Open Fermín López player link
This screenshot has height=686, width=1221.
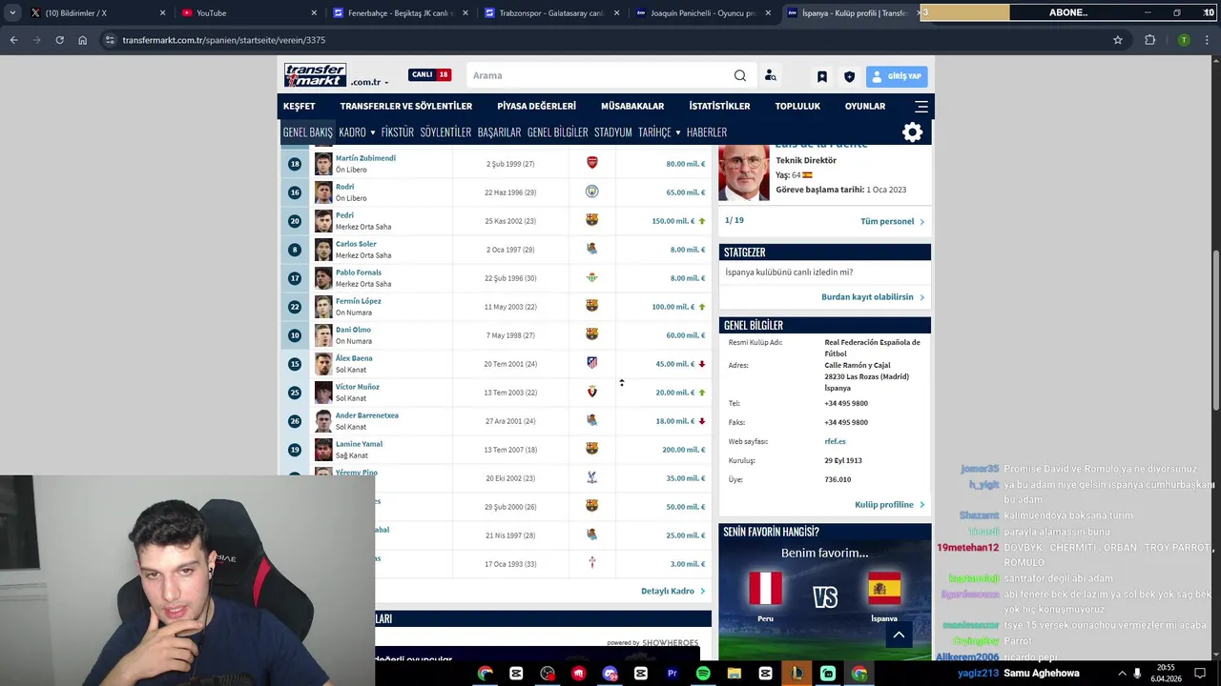[358, 301]
